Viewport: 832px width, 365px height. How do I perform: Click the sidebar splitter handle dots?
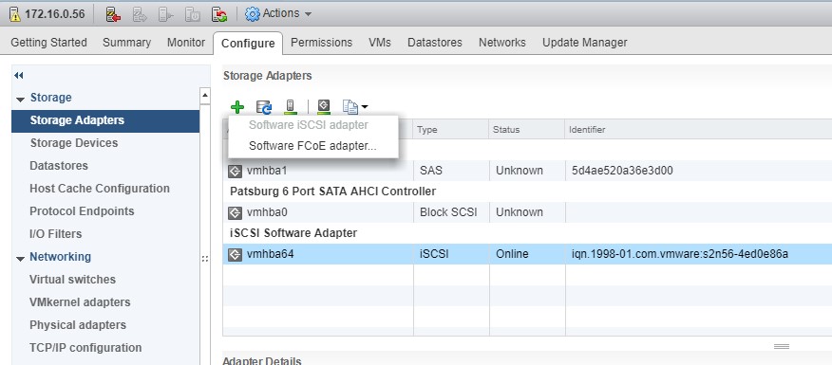point(205,259)
